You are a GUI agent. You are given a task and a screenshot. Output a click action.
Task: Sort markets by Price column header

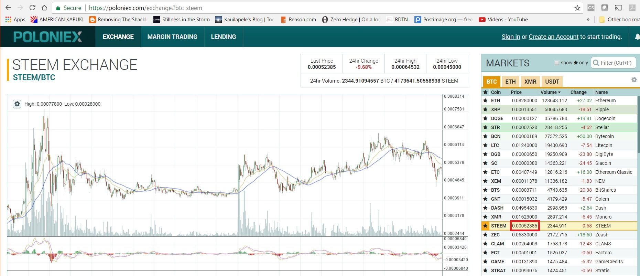click(516, 92)
